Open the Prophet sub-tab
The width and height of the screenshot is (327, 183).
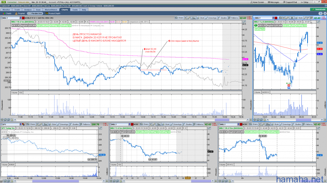click(x=20, y=13)
